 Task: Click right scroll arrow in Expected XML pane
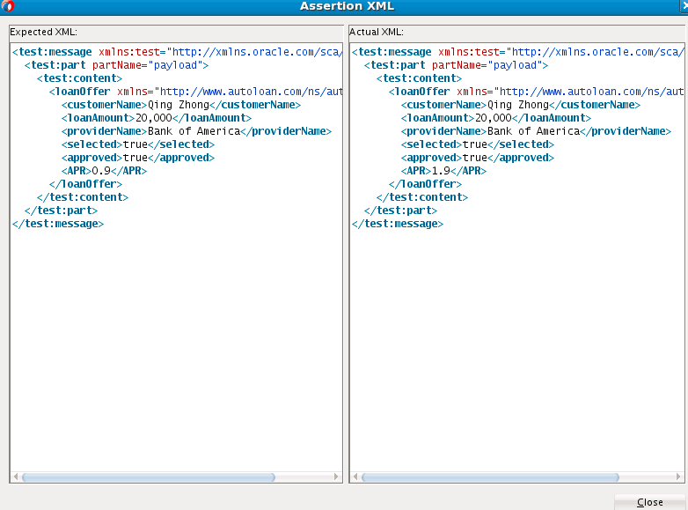337,477
